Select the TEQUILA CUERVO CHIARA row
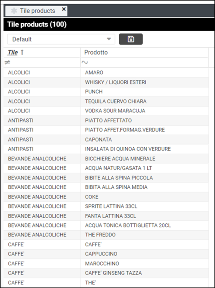The height and width of the screenshot is (288, 215). [x=116, y=101]
